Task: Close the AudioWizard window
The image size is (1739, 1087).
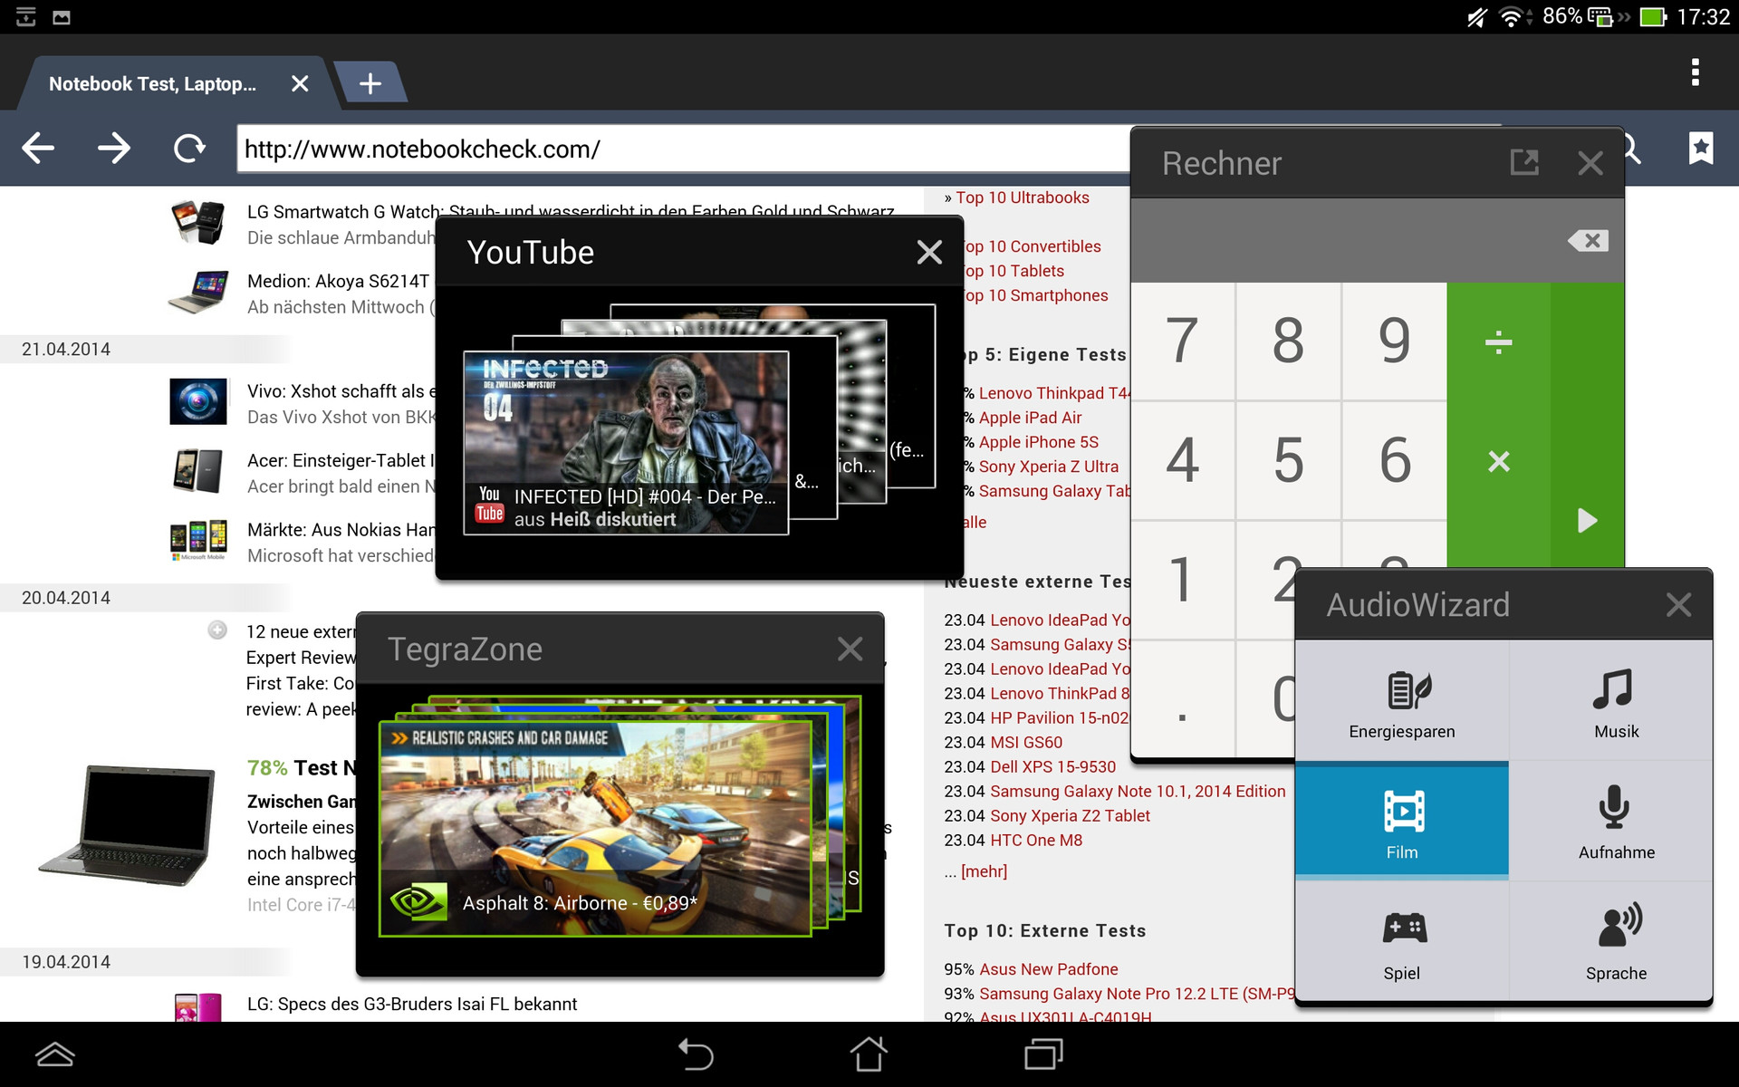Action: (x=1678, y=604)
